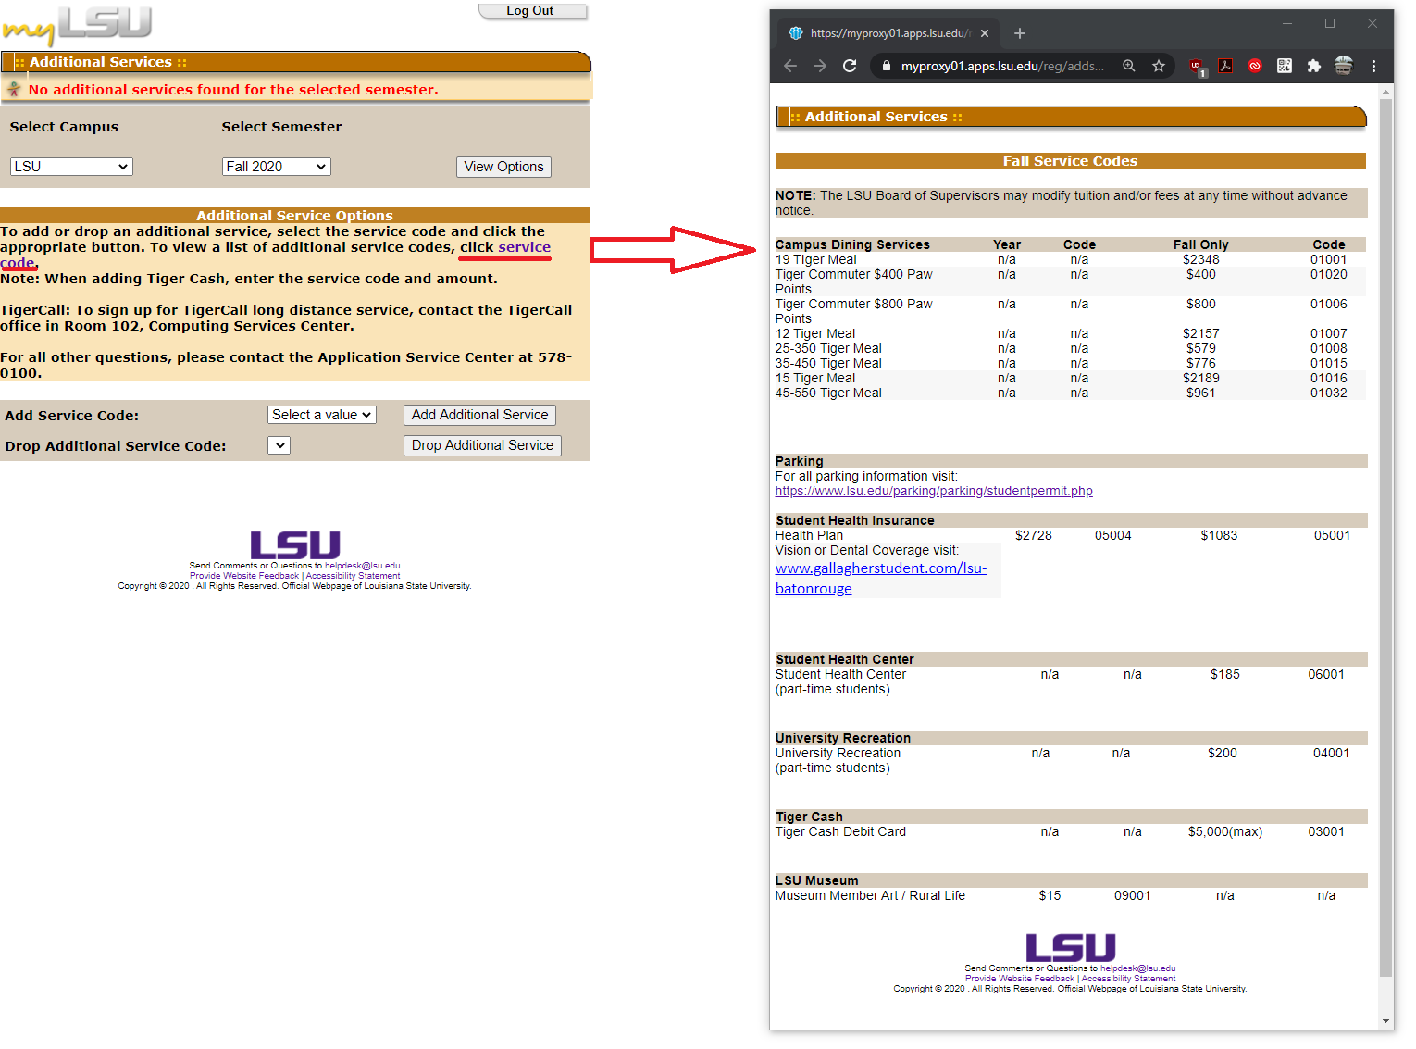
Task: Click the LSU logo in left page footer
Action: click(295, 544)
